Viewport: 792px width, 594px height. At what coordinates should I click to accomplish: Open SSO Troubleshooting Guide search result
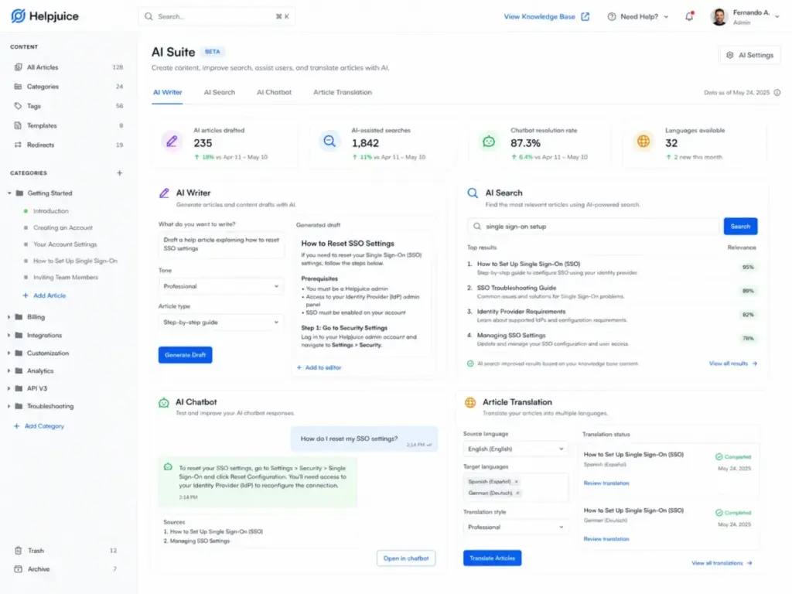516,288
